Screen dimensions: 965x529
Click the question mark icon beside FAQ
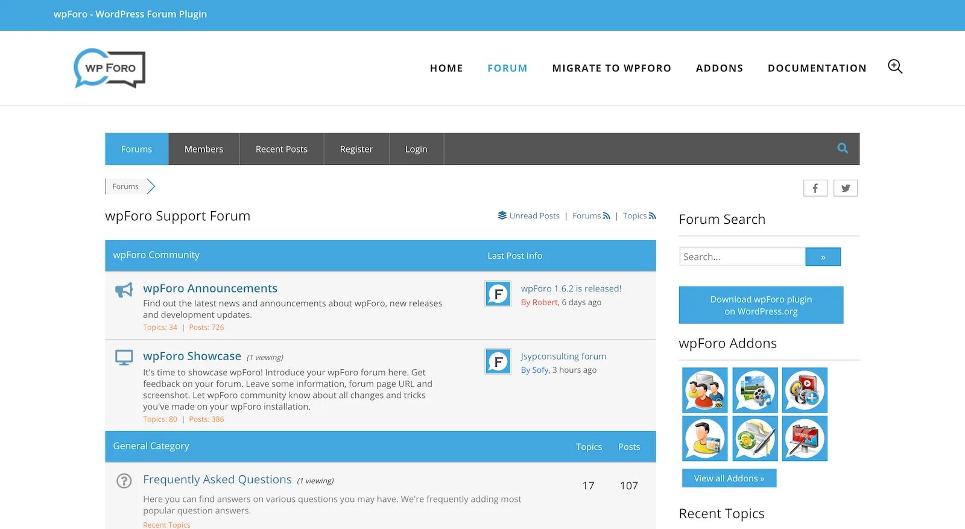tap(124, 481)
